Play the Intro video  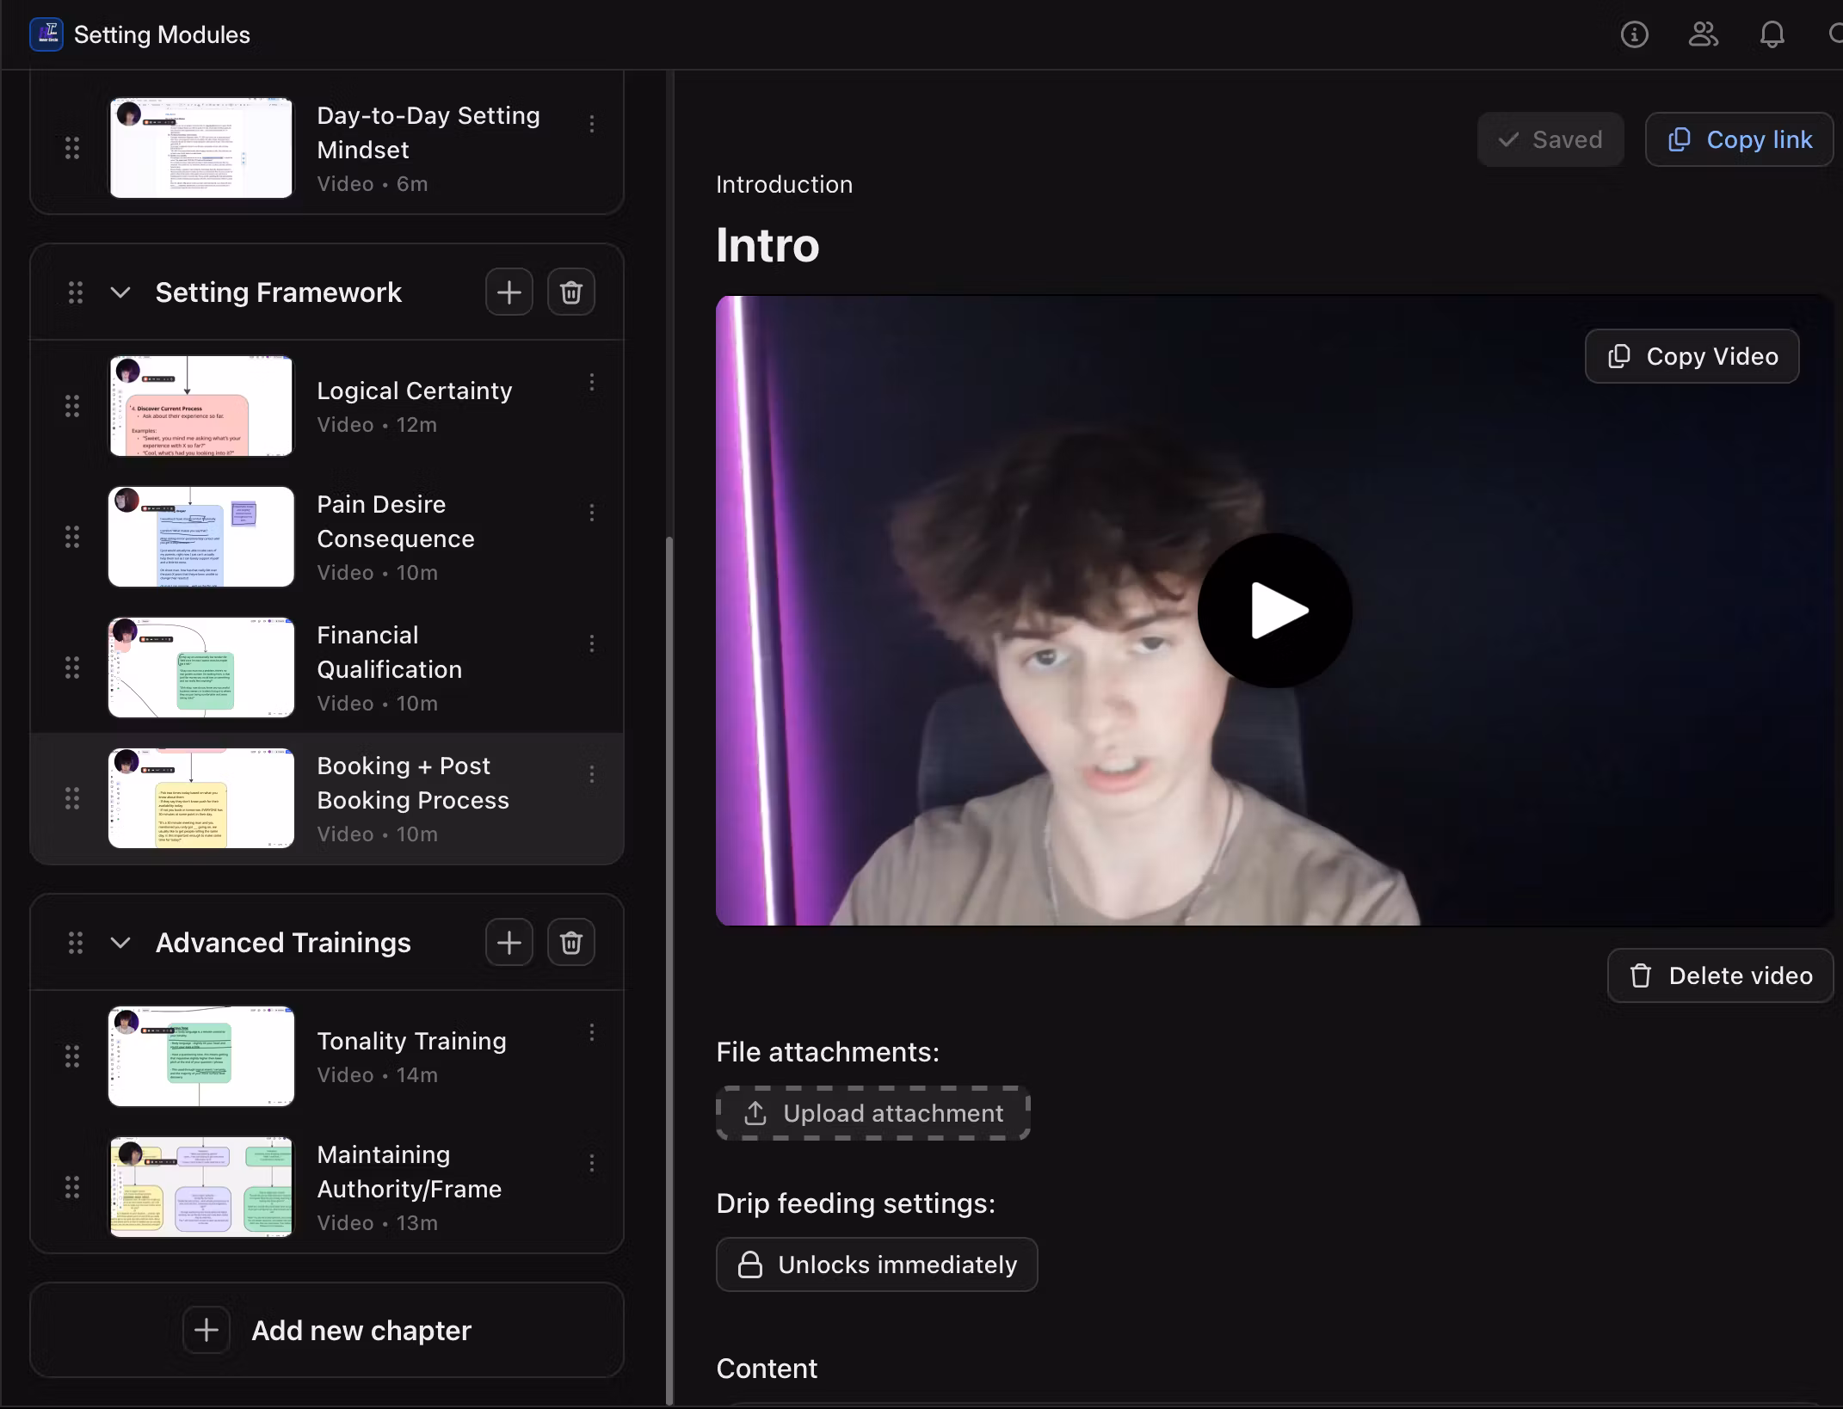(x=1274, y=611)
